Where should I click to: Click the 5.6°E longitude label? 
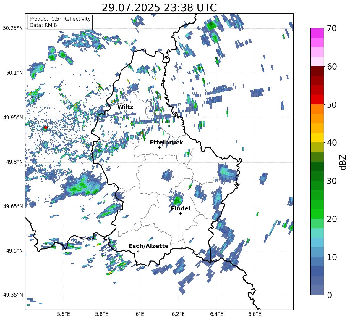point(64,314)
